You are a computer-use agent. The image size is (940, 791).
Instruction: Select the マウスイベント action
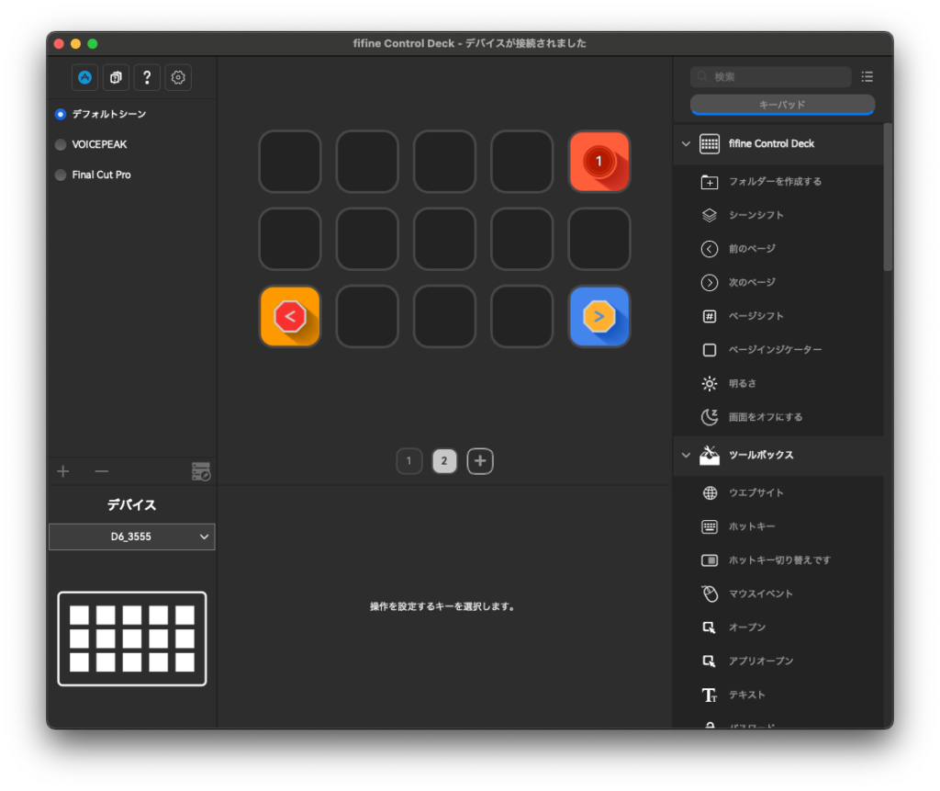click(762, 593)
